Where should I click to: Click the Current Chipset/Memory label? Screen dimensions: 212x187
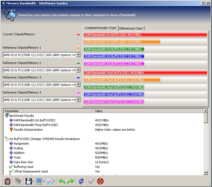[x=19, y=34]
